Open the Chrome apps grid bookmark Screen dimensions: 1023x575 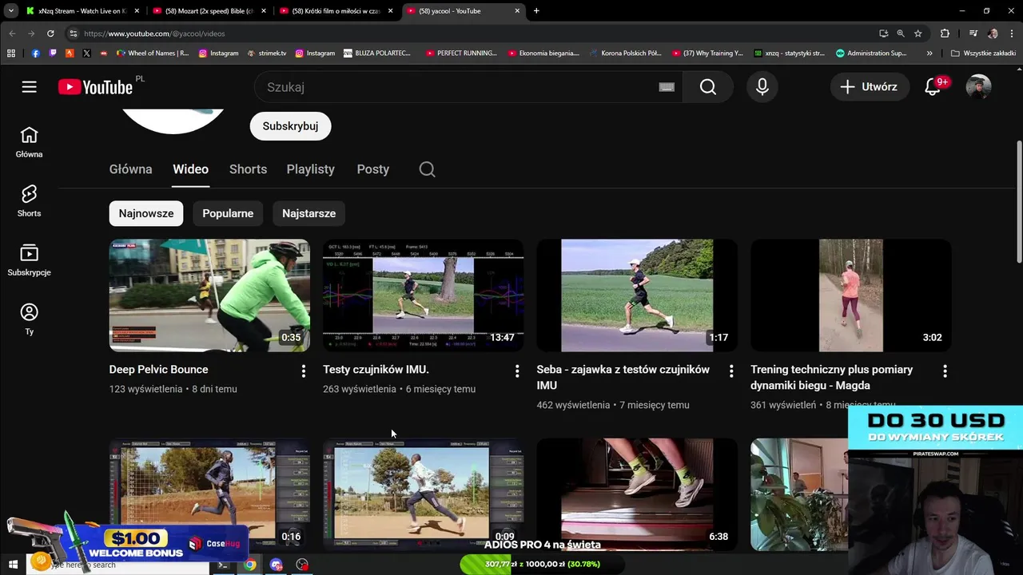click(11, 54)
